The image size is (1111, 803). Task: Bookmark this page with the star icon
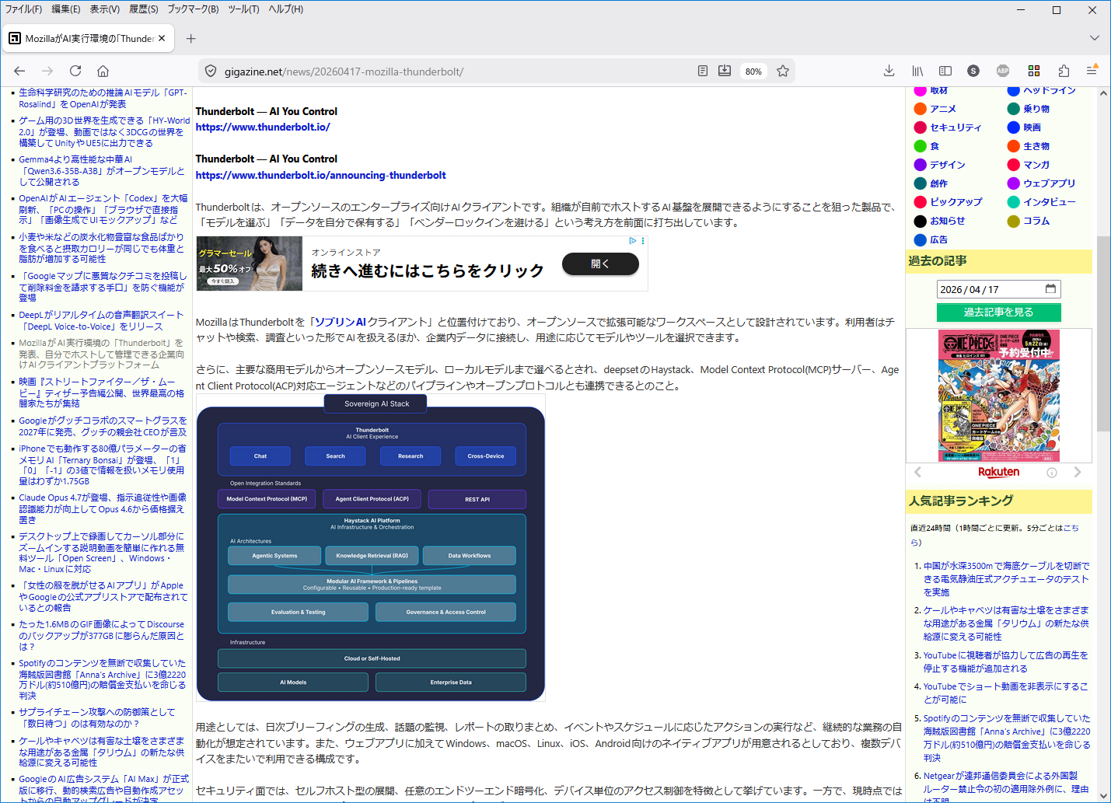[783, 71]
